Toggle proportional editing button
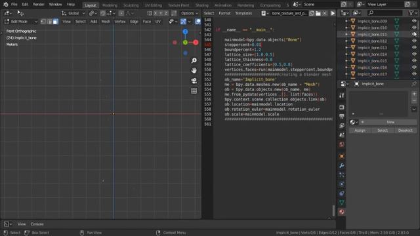This screenshot has width=420, height=236. point(121,13)
